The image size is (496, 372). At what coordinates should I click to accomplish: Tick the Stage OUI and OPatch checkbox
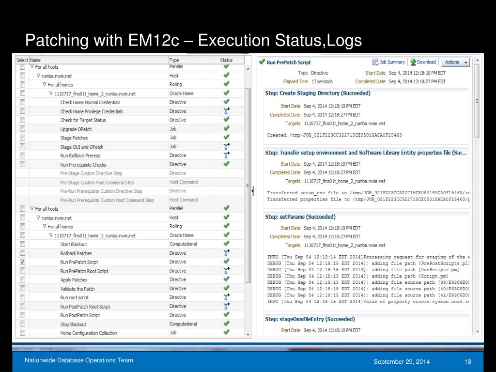tap(22, 146)
